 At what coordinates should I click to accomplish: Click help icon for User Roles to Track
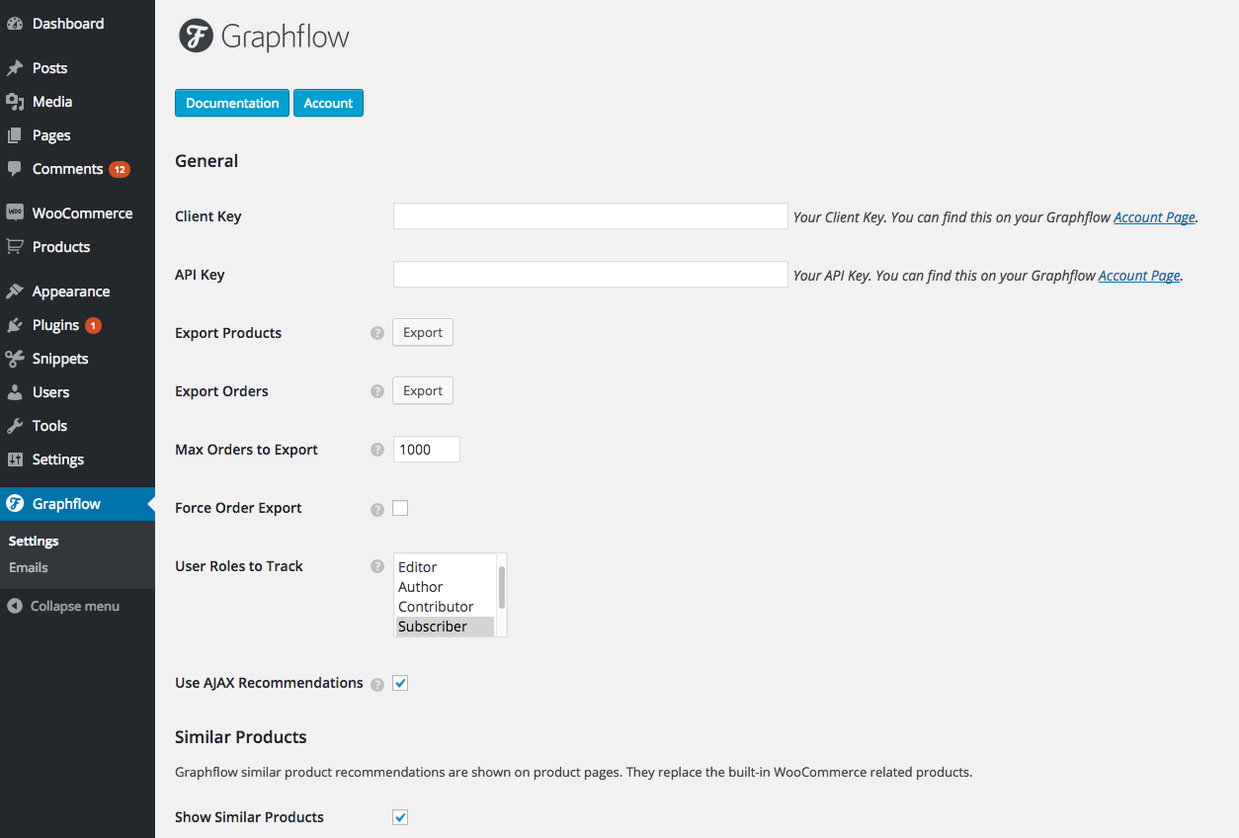(376, 566)
